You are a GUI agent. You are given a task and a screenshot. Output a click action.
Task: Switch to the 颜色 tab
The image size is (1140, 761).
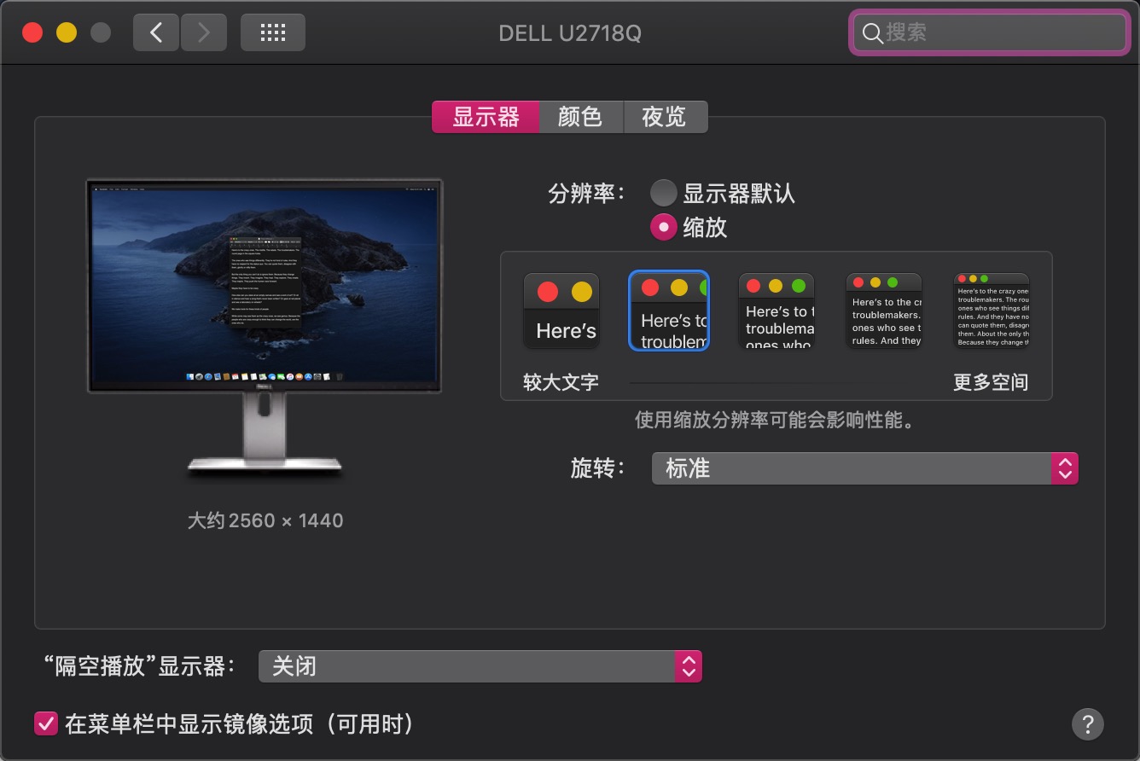tap(581, 117)
